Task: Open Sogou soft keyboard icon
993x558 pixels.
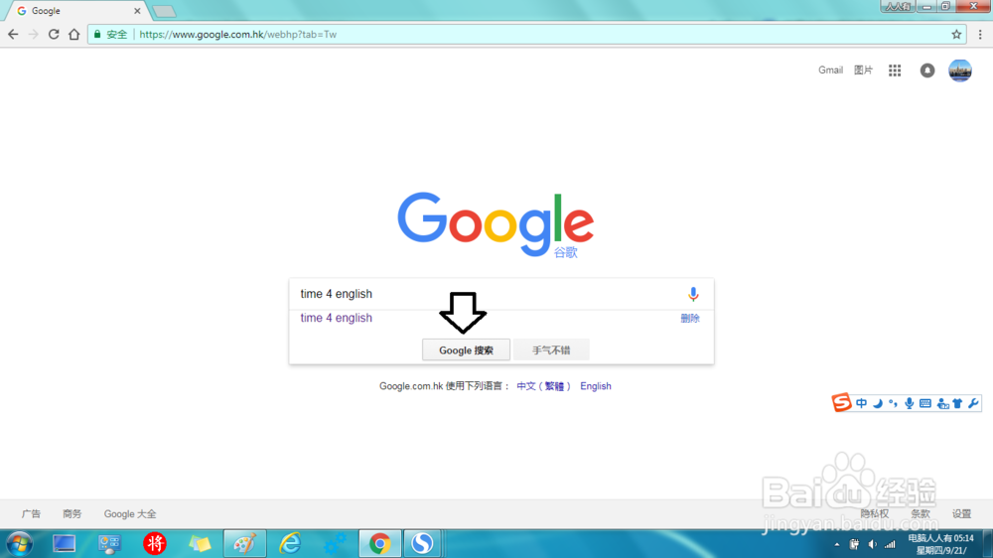Action: (925, 403)
